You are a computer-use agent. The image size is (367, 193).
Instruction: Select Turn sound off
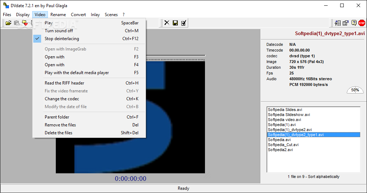(x=89, y=31)
